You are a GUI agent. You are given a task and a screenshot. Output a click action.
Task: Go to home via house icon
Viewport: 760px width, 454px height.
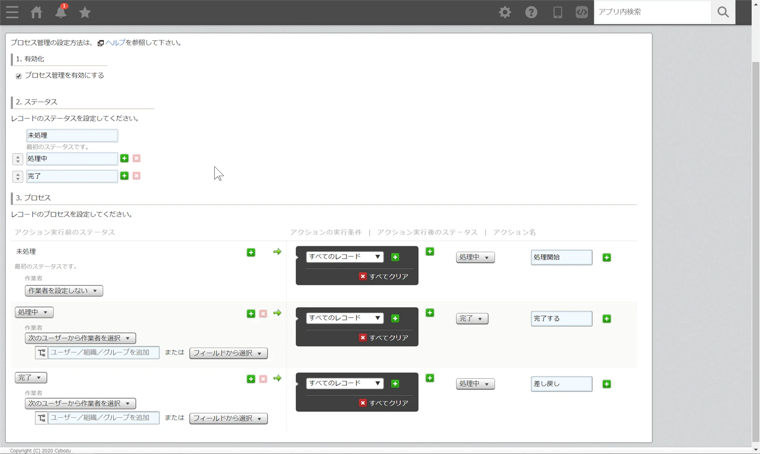pos(36,12)
